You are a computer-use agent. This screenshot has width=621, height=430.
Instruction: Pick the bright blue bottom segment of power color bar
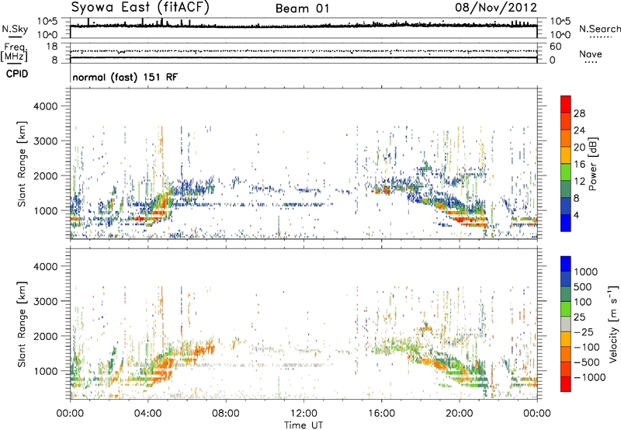coord(566,223)
